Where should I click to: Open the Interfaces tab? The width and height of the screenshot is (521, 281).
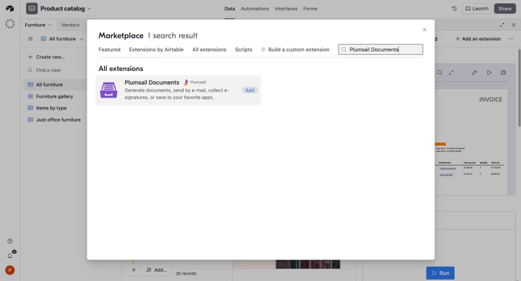(x=286, y=8)
